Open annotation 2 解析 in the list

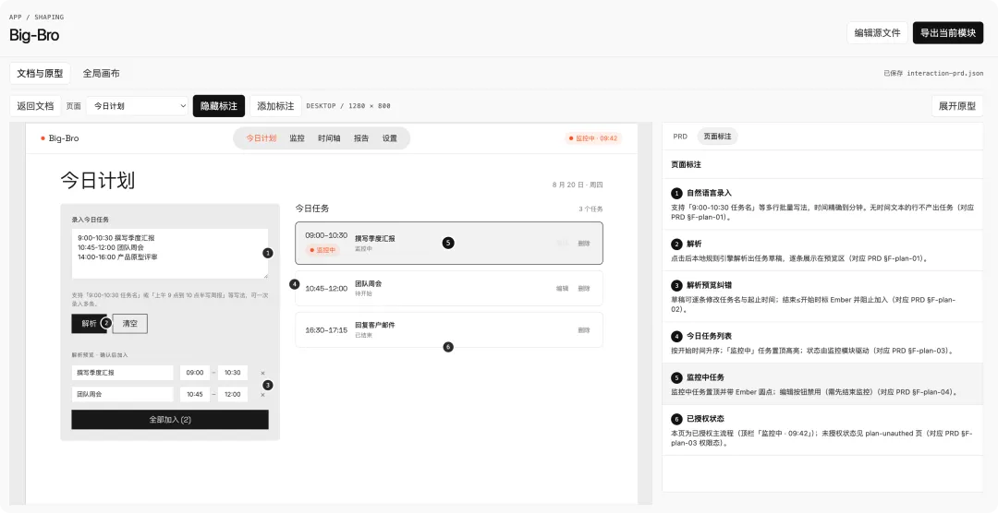coord(822,250)
